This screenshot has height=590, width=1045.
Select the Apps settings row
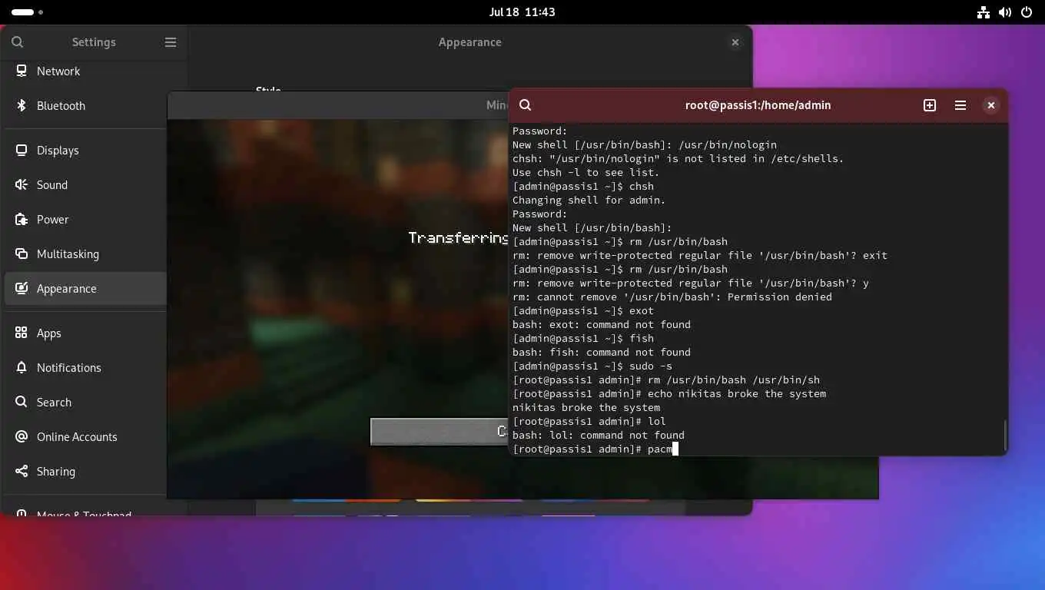click(x=85, y=333)
